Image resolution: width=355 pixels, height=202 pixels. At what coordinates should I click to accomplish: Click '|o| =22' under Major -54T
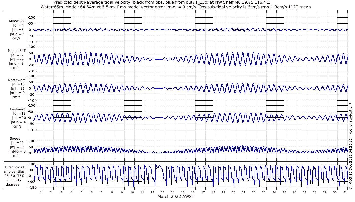(x=17, y=55)
